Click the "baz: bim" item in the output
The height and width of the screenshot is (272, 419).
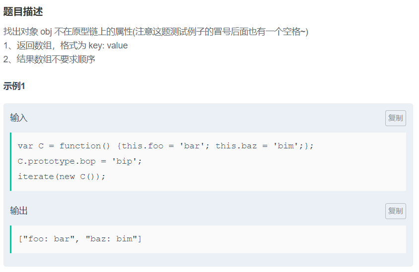click(x=111, y=239)
